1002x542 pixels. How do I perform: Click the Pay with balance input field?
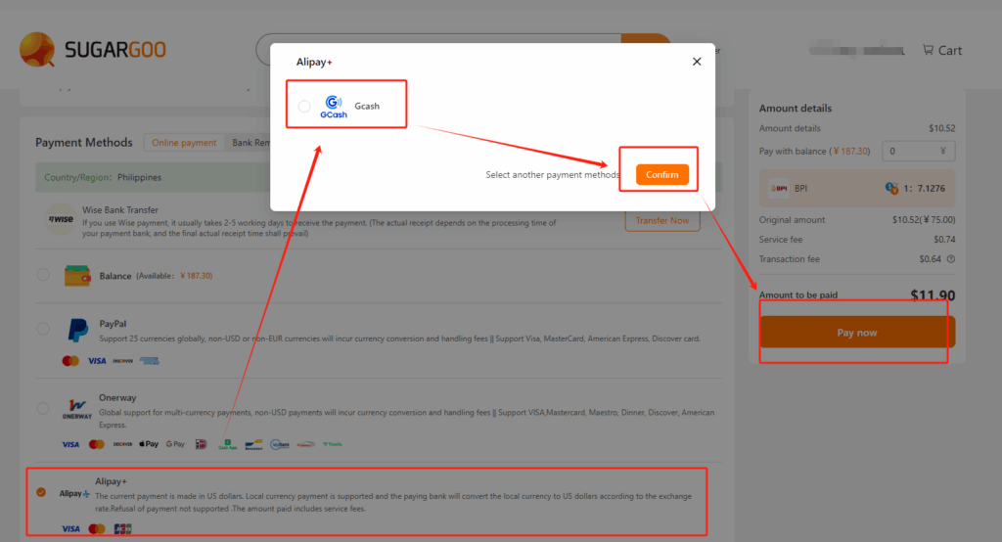pyautogui.click(x=918, y=151)
